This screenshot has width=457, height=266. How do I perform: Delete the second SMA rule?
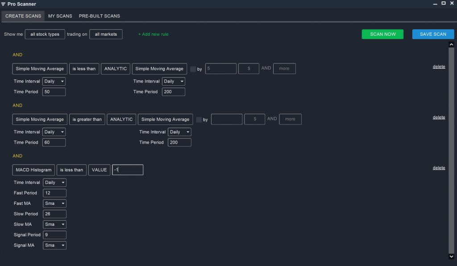tap(439, 117)
